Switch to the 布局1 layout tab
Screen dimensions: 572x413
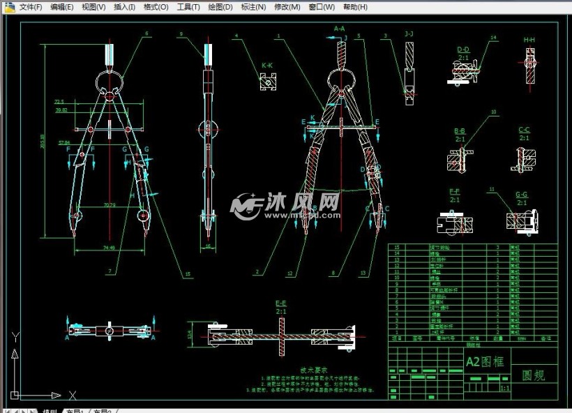coord(75,410)
